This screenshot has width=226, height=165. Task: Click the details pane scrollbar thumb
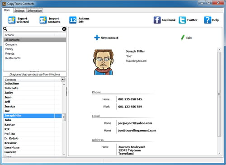[x=219, y=94]
